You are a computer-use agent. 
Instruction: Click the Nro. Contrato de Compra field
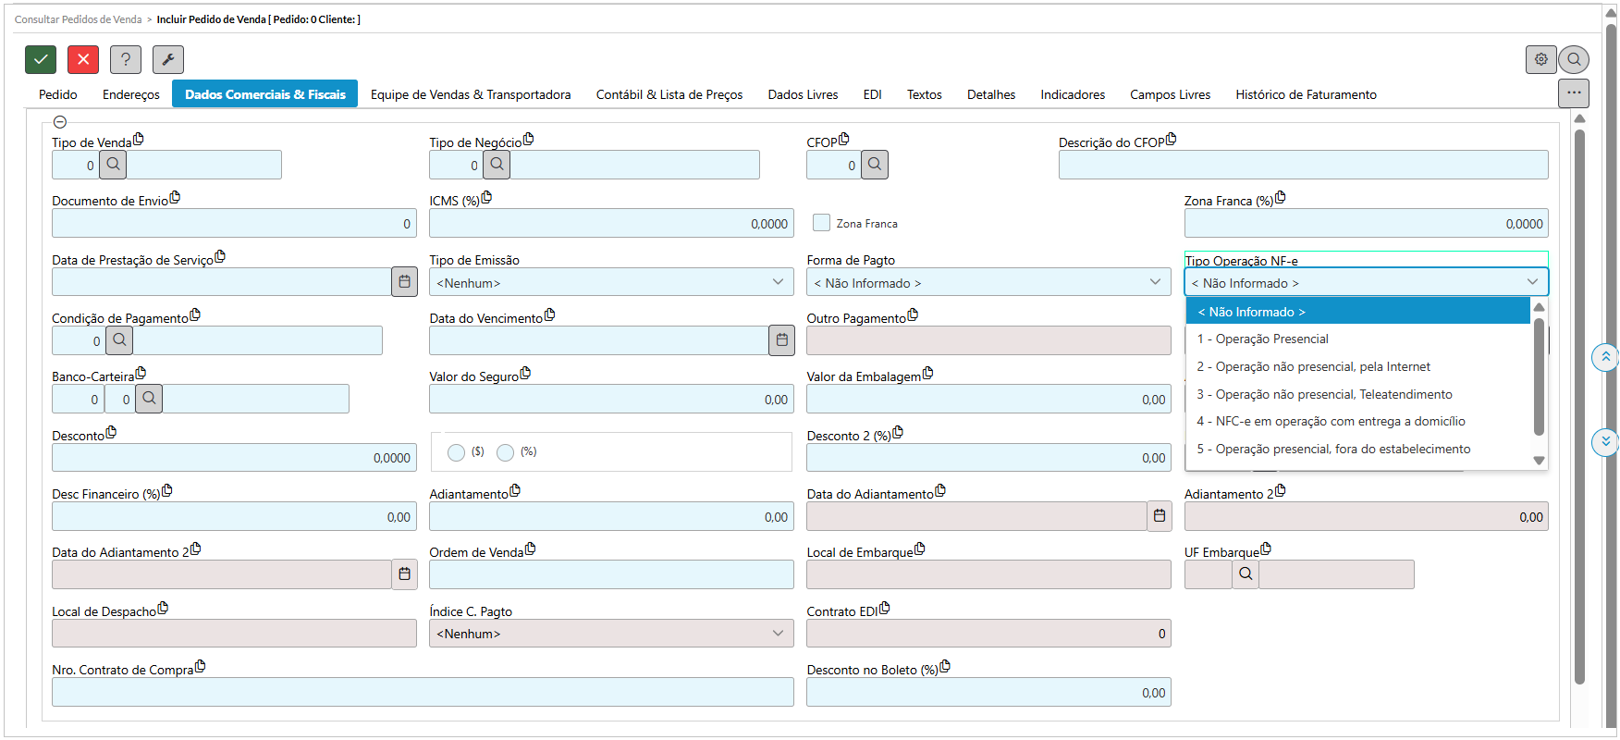coord(423,693)
